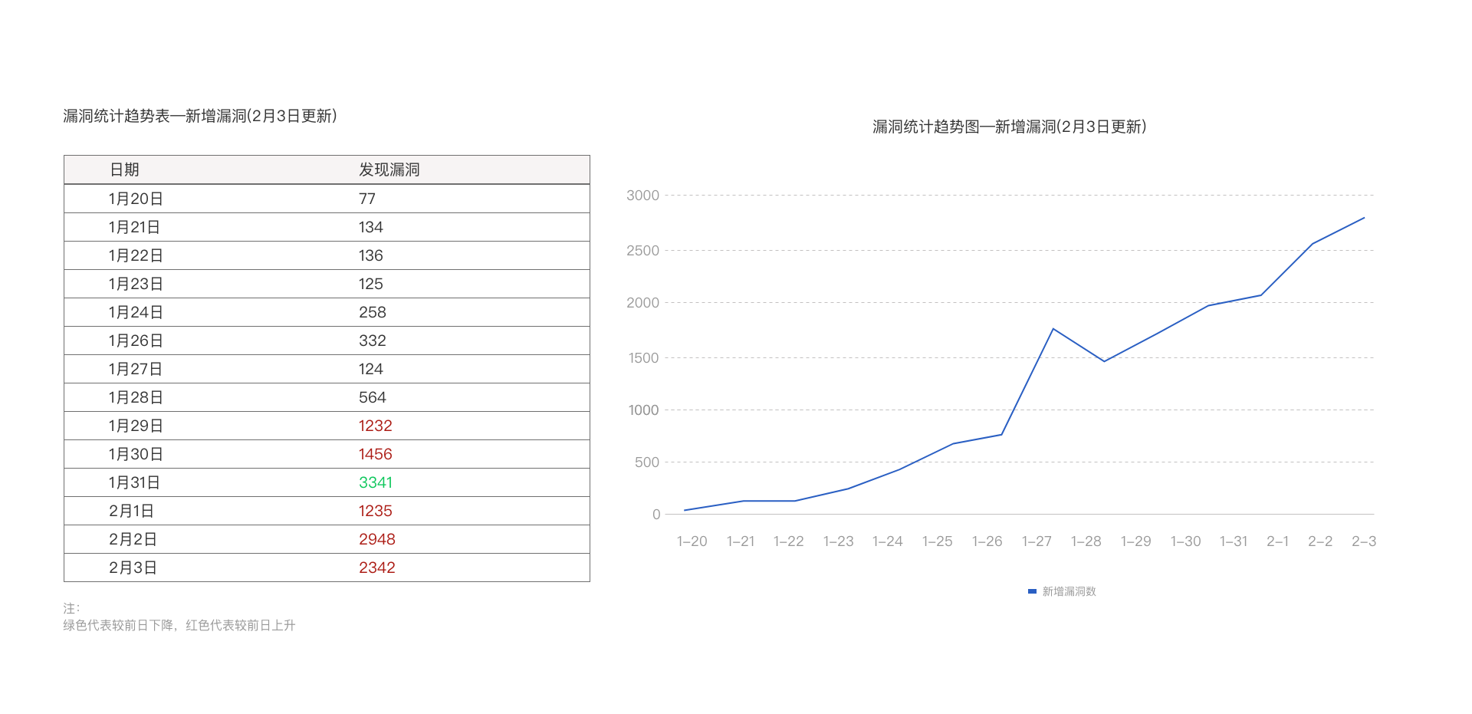Click the 新增漏洞数 legend label
Image resolution: width=1472 pixels, height=714 pixels.
click(1069, 591)
